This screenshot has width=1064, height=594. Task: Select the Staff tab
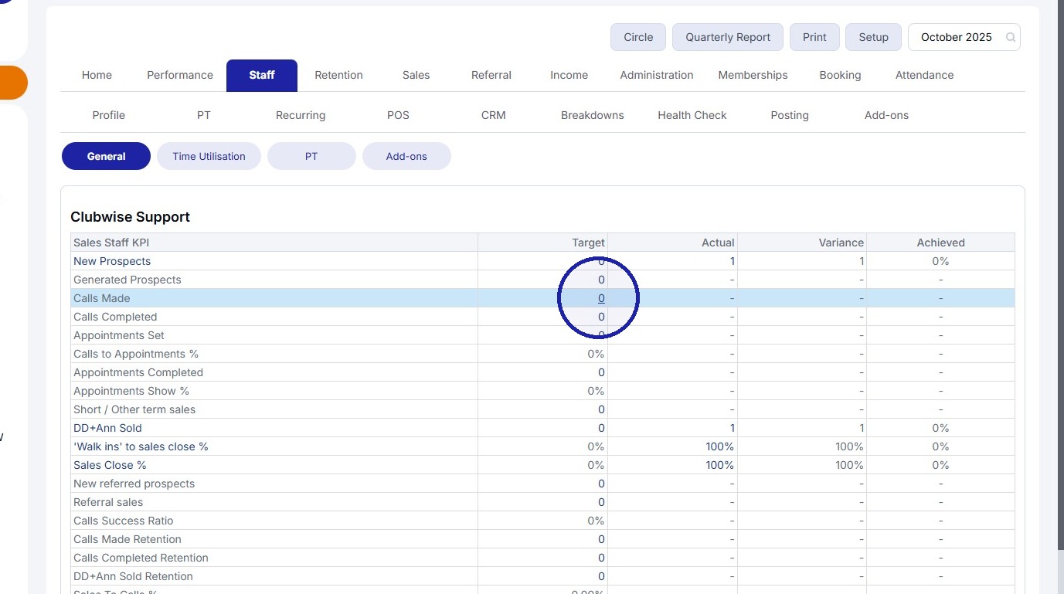point(262,75)
